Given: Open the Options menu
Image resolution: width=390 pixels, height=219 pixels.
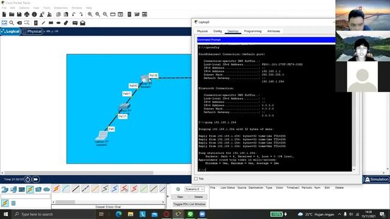Looking at the screenshot, I should pos(24,8).
